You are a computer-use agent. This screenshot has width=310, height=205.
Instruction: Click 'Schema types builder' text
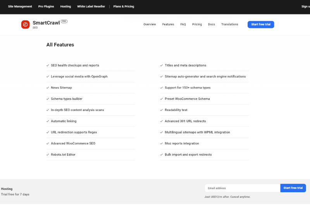pyautogui.click(x=67, y=99)
